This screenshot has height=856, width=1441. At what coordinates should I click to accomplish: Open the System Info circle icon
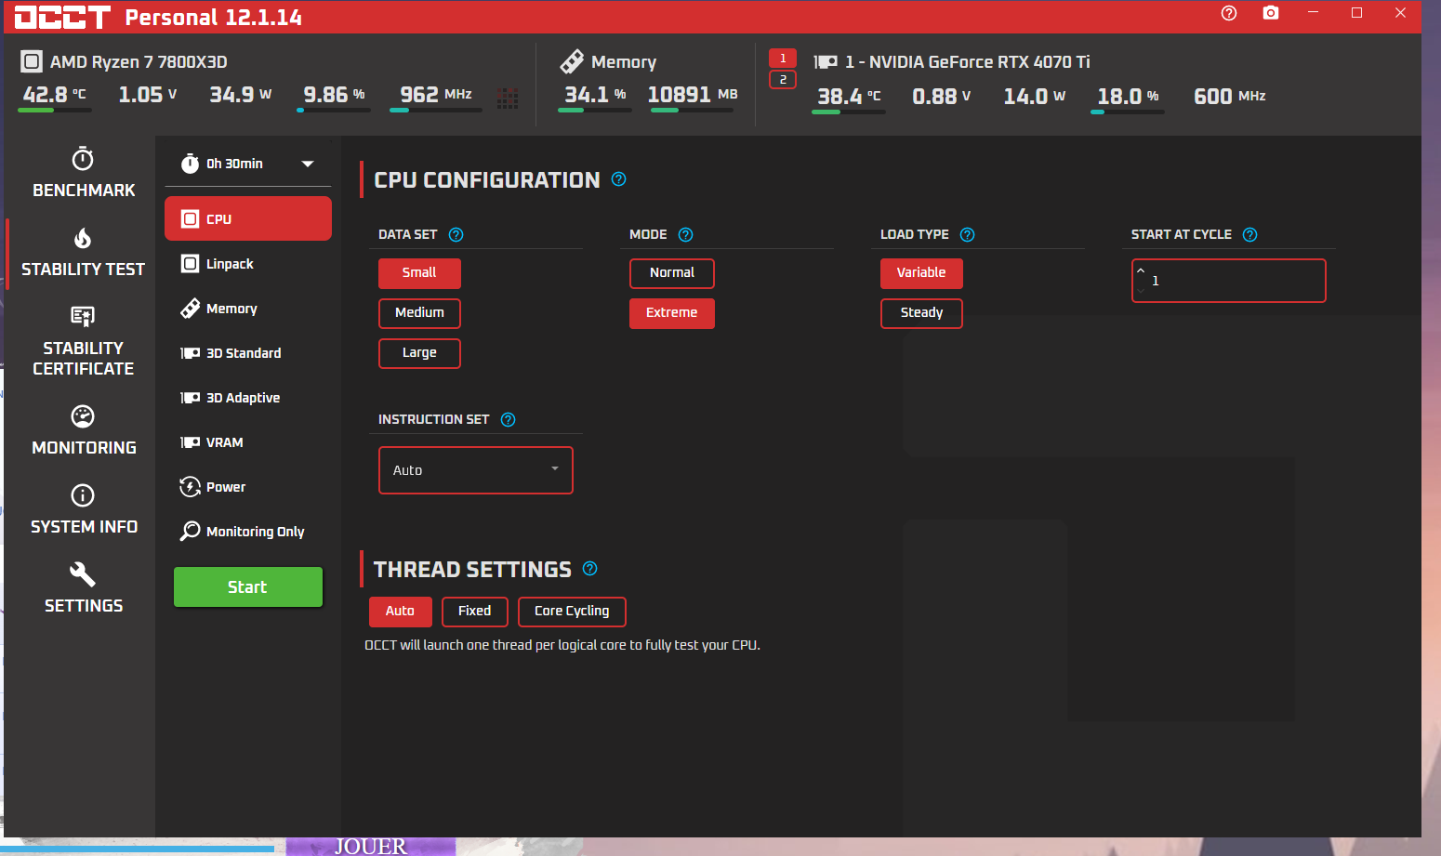point(83,495)
